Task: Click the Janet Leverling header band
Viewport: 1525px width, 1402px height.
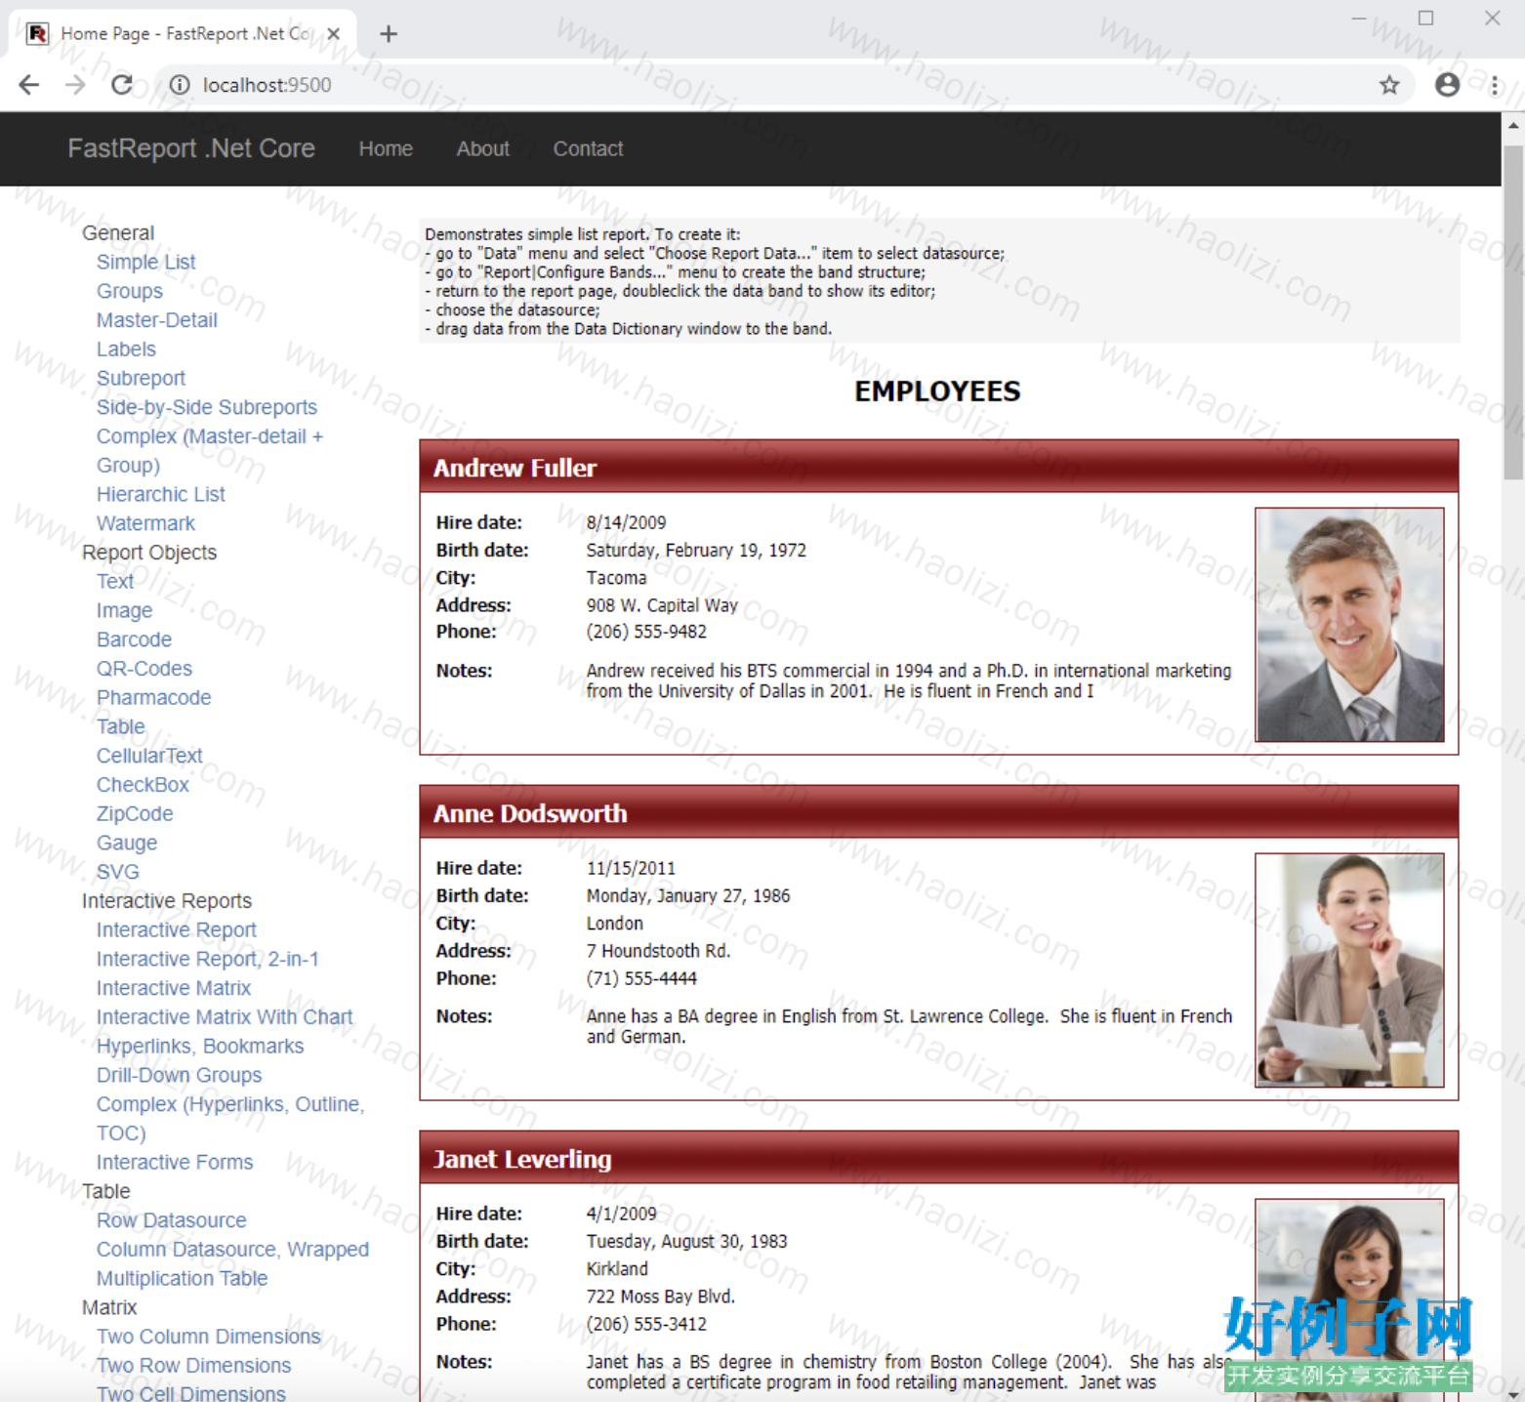Action: [x=938, y=1158]
